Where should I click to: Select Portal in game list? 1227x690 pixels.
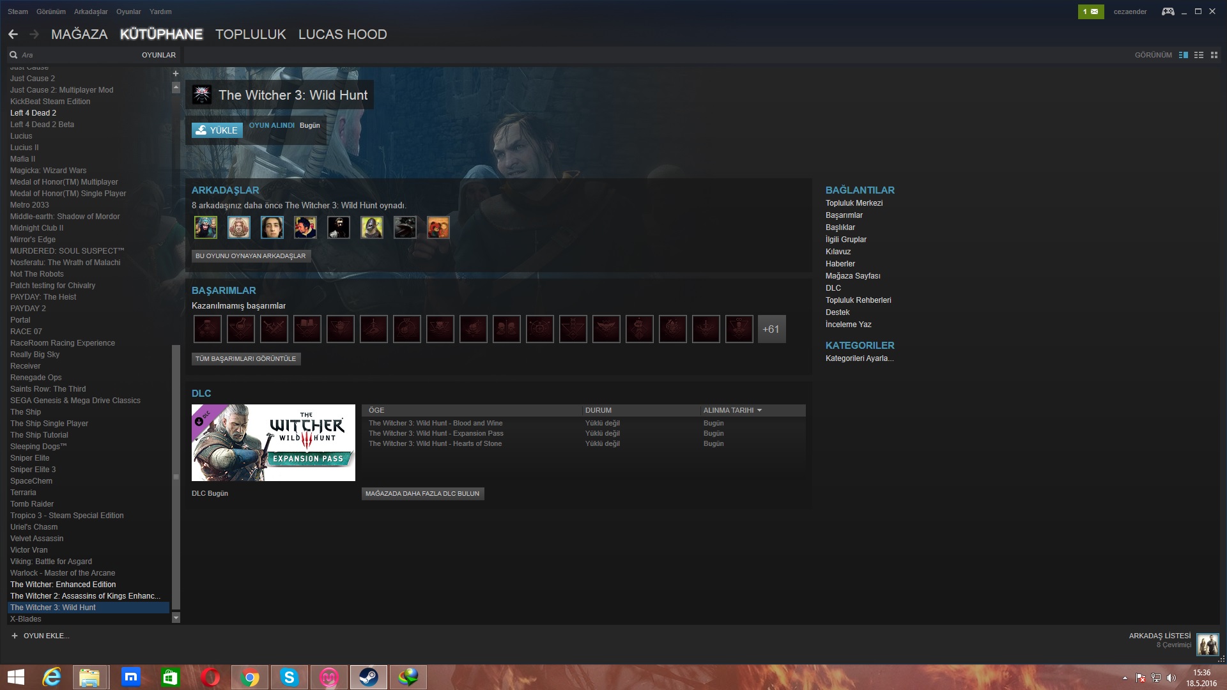point(20,320)
